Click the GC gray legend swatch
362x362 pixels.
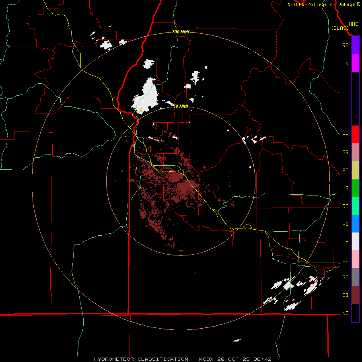[x=355, y=277]
